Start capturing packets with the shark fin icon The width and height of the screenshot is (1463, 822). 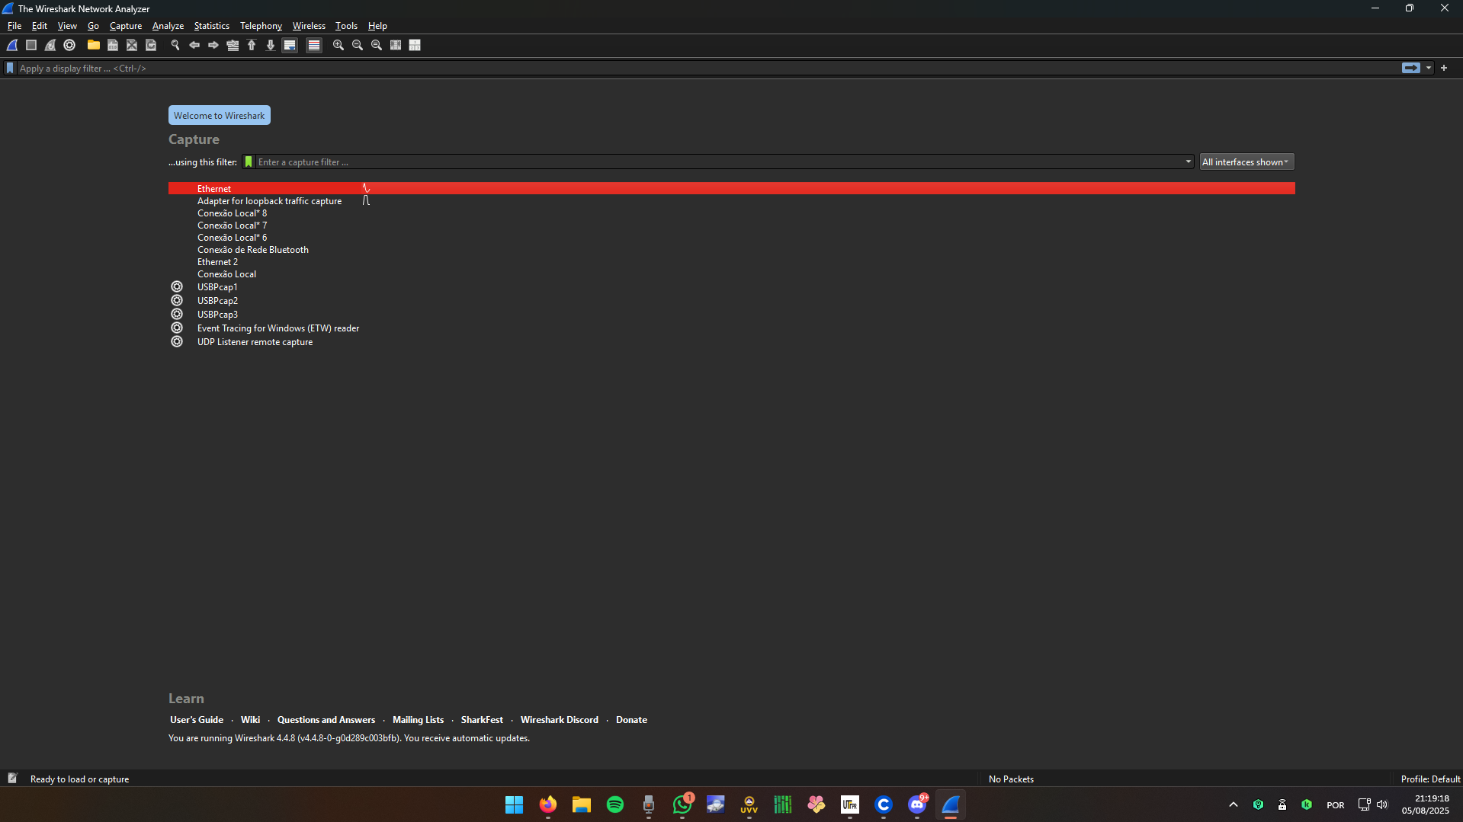(12, 46)
